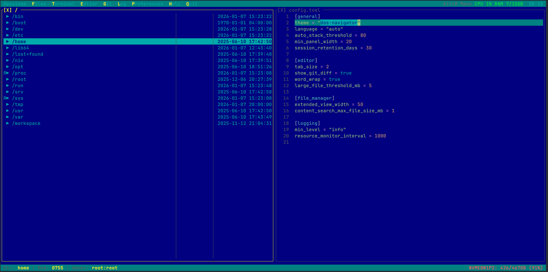This screenshot has width=548, height=272.
Task: Open the Preferences menu
Action: [x=147, y=4]
